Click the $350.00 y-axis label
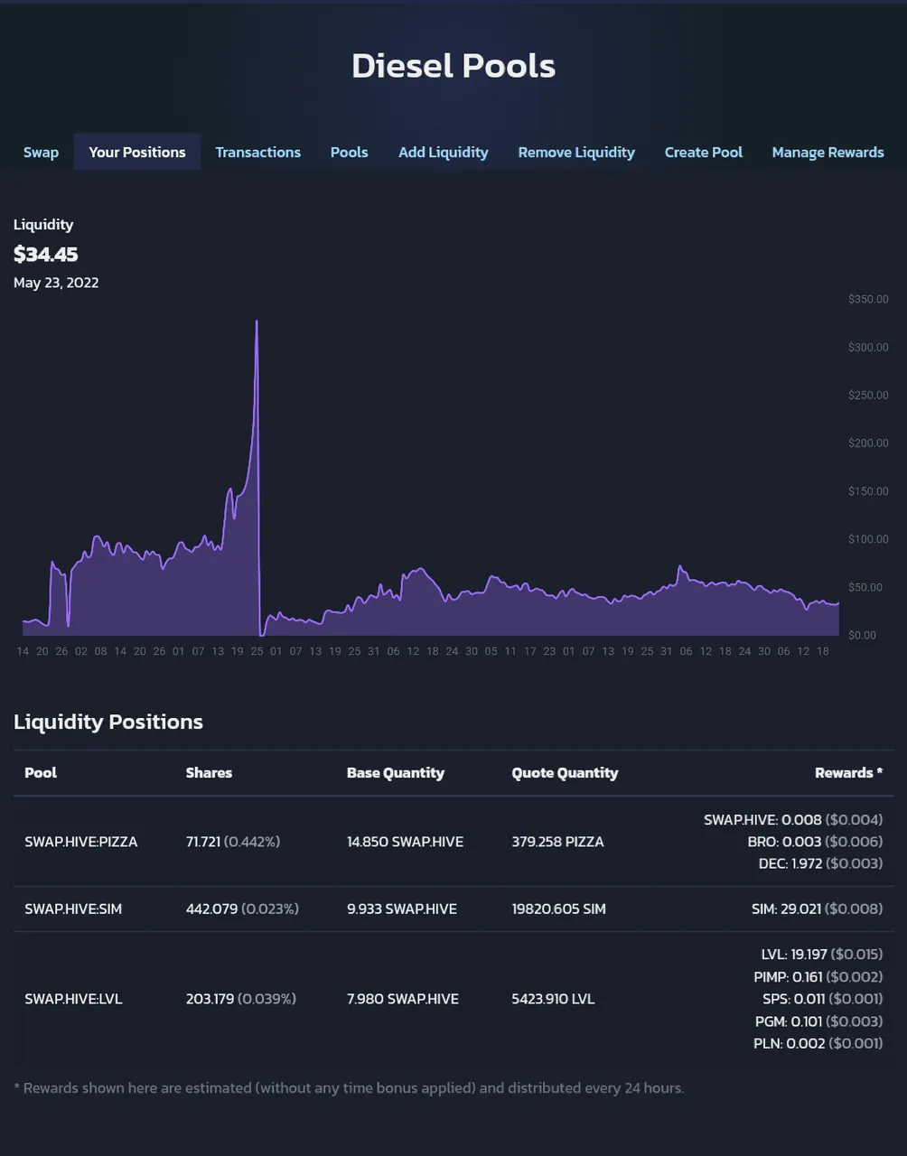Image resolution: width=907 pixels, height=1156 pixels. pyautogui.click(x=868, y=299)
